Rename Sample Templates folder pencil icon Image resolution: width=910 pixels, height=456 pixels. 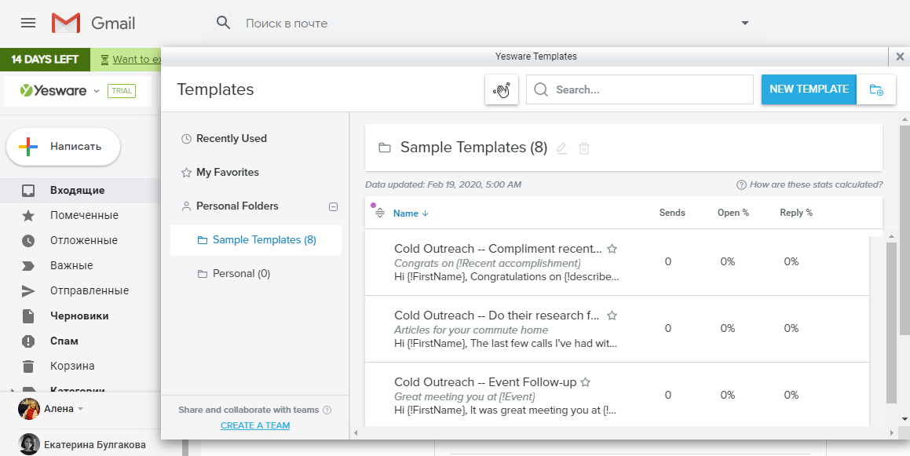coord(561,148)
